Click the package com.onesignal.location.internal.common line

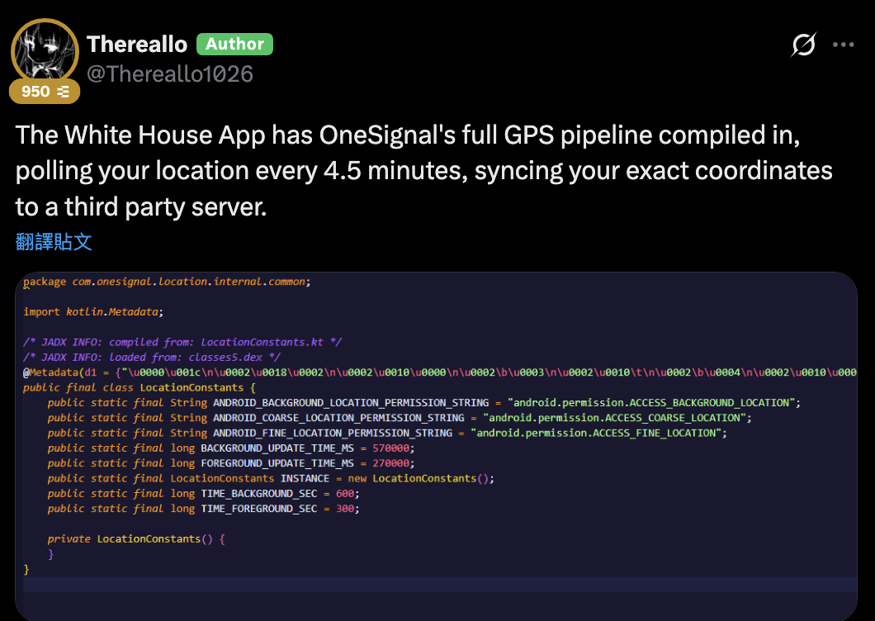point(167,282)
